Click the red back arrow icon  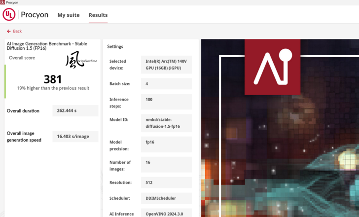pyautogui.click(x=9, y=32)
